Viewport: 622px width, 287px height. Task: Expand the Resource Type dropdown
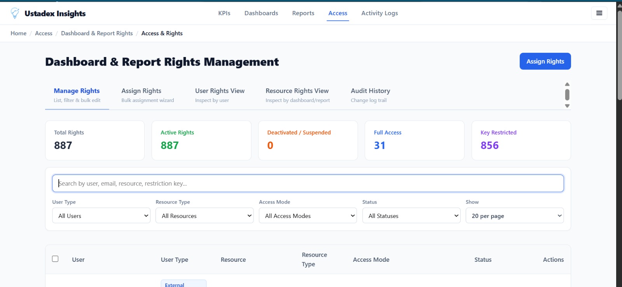[x=204, y=216]
